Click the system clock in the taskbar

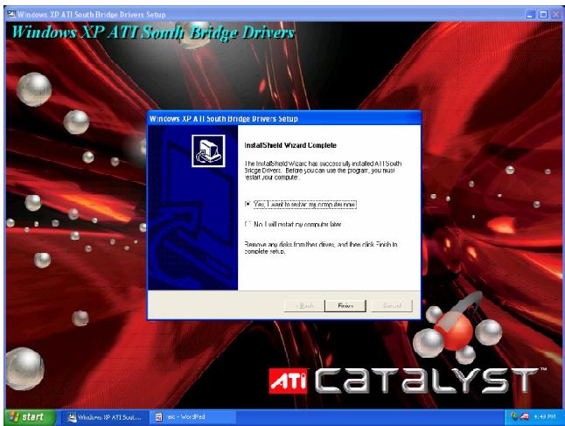tap(545, 417)
